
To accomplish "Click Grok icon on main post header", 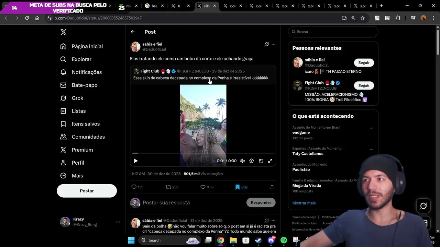I will tap(266, 44).
